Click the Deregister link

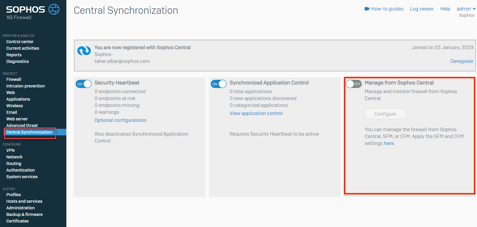coord(462,61)
